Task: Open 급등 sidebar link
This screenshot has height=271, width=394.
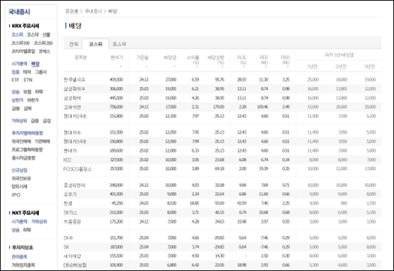Action: 15,108
